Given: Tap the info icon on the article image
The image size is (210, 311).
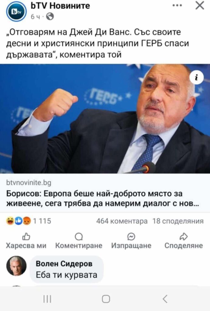Looking at the screenshot, I should [197, 77].
